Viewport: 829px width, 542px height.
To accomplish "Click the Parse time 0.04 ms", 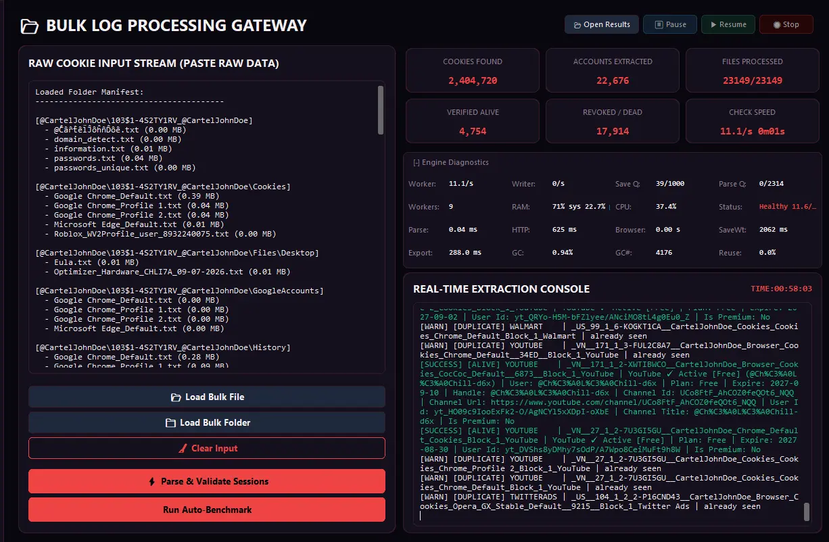I will (x=464, y=230).
